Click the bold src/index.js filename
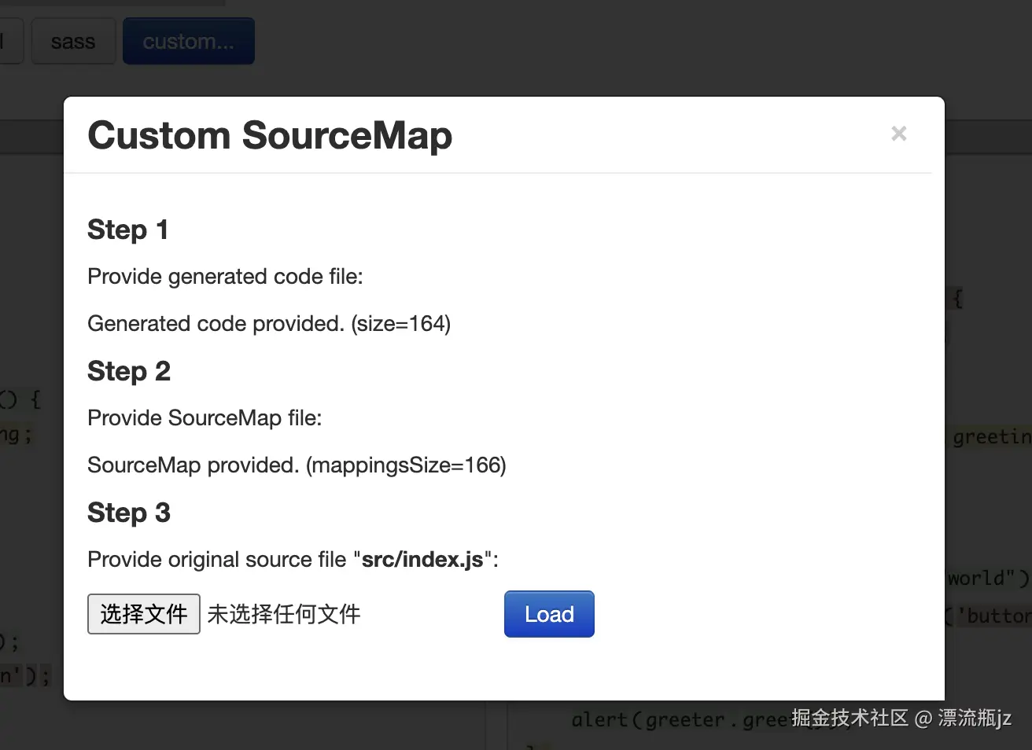The width and height of the screenshot is (1032, 750). pos(424,559)
